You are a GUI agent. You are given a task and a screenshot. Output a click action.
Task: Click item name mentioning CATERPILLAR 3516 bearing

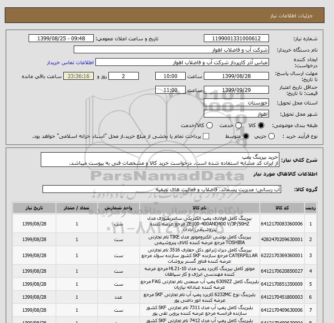click(x=200, y=255)
